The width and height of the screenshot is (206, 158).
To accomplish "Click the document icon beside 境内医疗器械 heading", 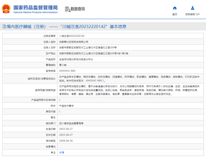I will [x=4, y=27].
